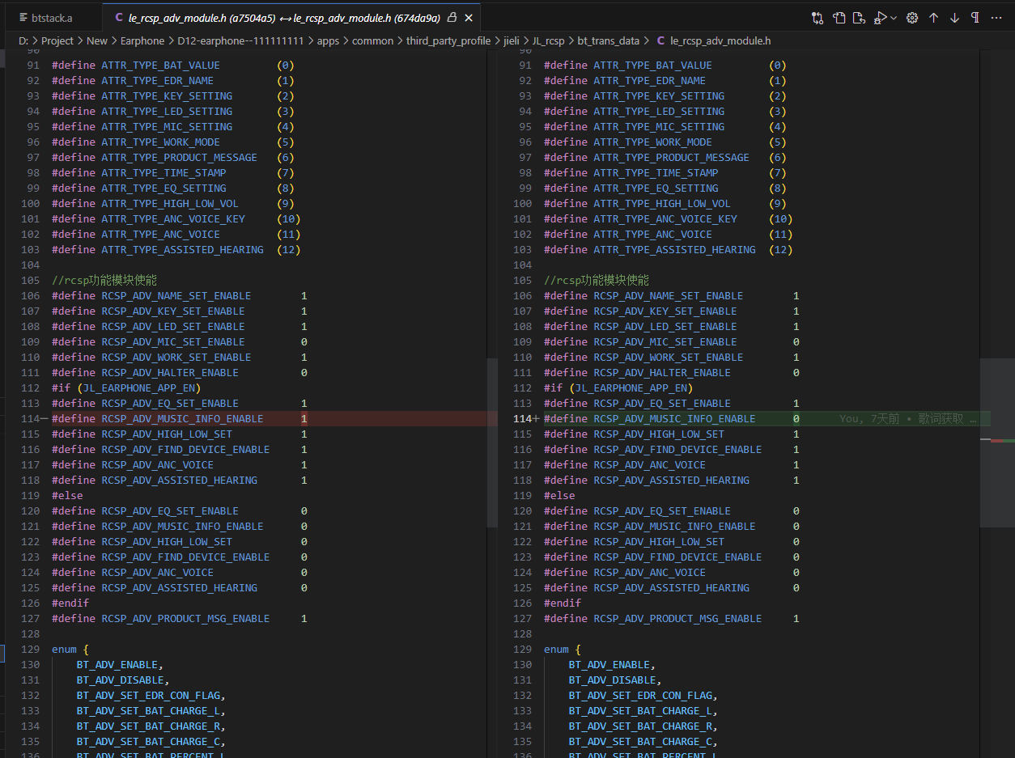Open the third_party_profile breadcrumb
The image size is (1015, 758).
[448, 40]
